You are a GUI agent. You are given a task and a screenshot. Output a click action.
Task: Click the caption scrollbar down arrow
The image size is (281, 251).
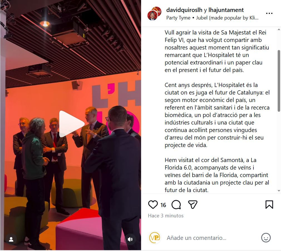(x=279, y=191)
